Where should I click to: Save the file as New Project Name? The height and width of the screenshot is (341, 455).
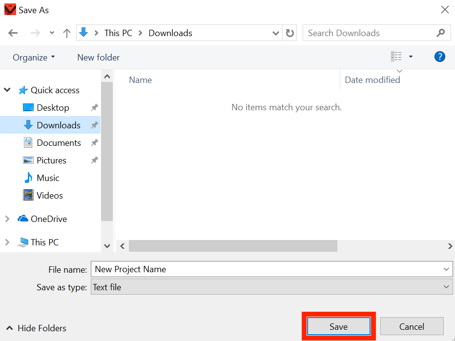click(338, 326)
